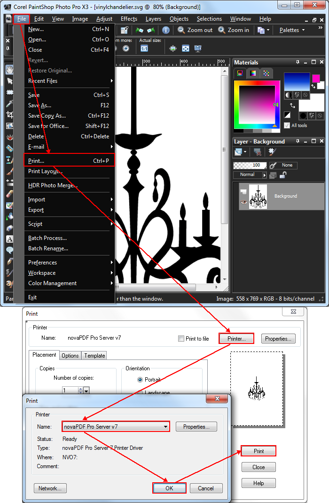This screenshot has height=503, width=329.
Task: Choose Save As... menu entry
Action: tap(69, 105)
